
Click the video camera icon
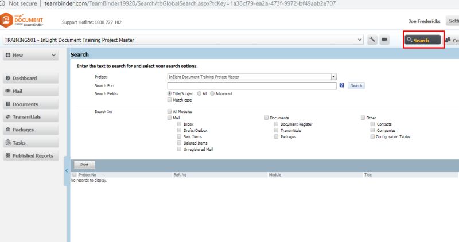384,40
